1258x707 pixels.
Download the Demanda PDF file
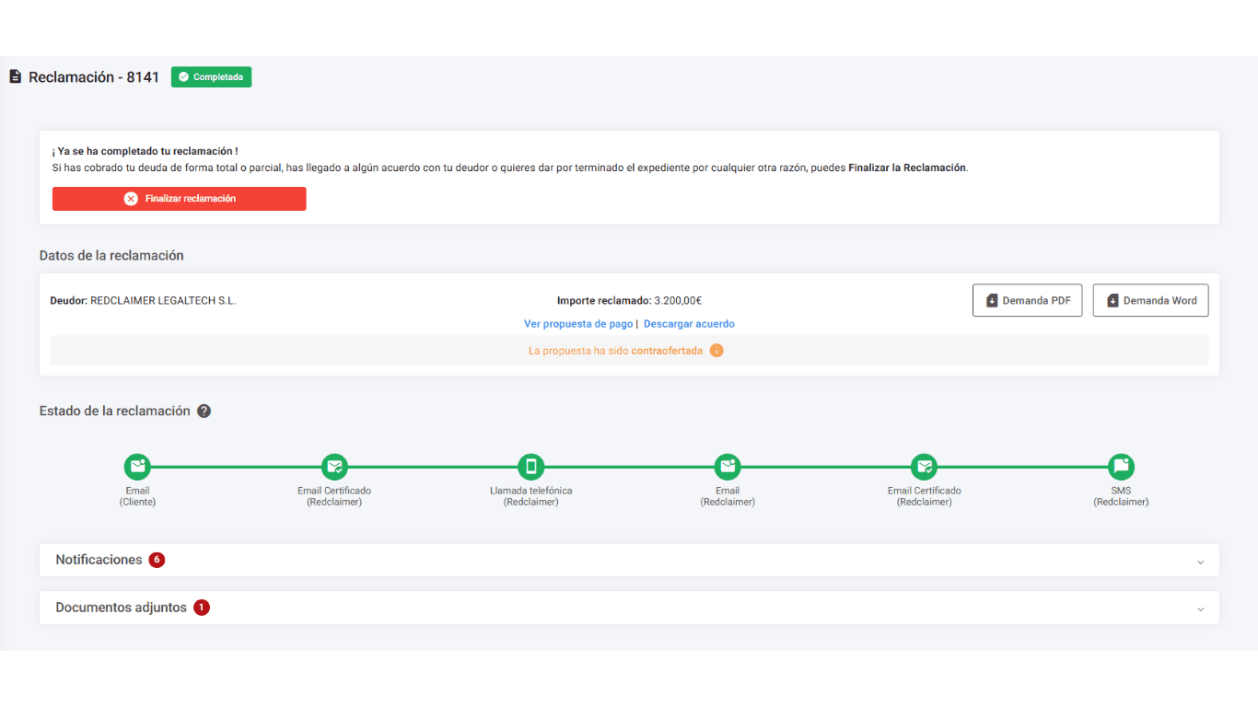(x=1027, y=300)
